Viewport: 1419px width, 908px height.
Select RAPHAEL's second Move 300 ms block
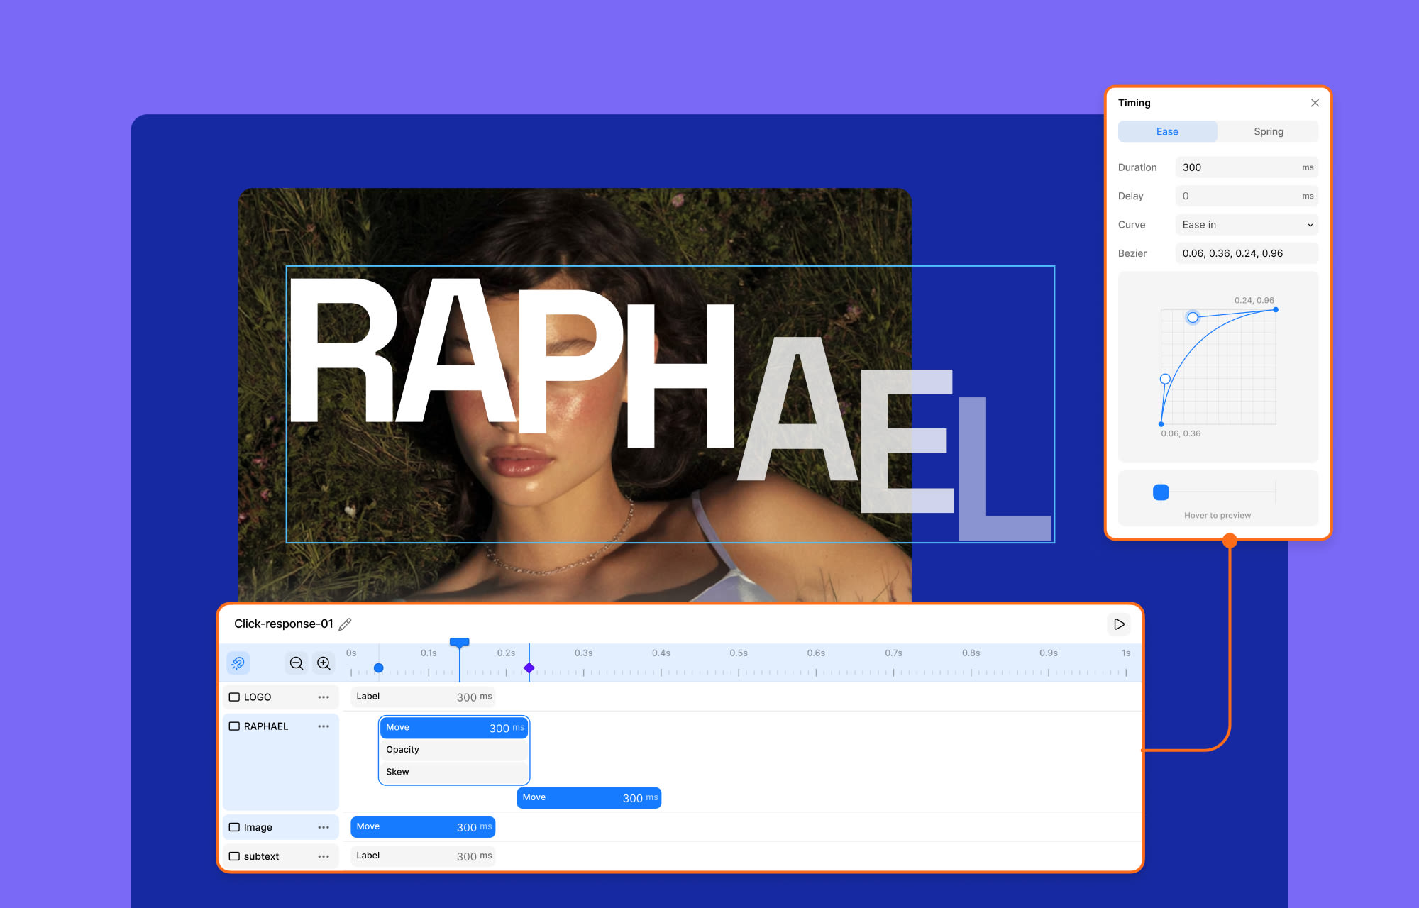(589, 798)
